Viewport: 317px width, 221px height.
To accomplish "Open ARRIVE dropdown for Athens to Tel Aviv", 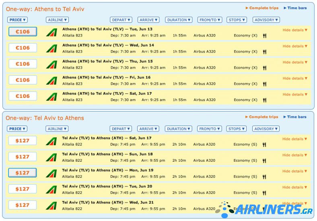I will (x=148, y=20).
